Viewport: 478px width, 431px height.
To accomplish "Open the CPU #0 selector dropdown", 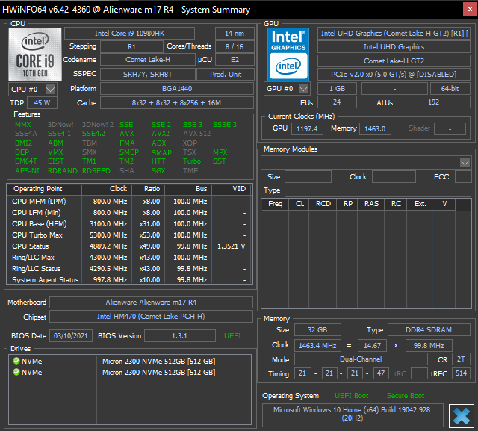I will [x=51, y=89].
